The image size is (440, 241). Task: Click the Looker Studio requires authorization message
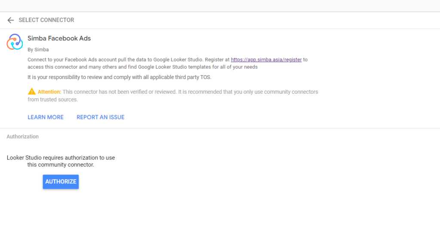(x=61, y=158)
